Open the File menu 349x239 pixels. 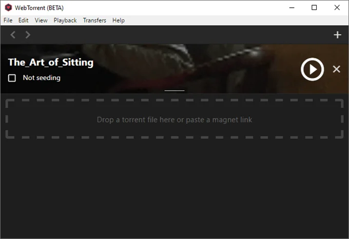[x=8, y=21]
